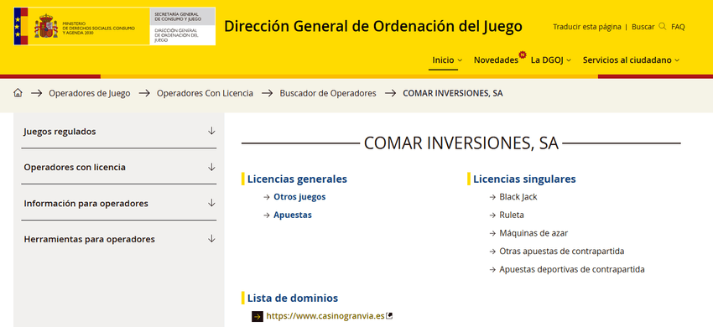Click the Ruleta license entry
This screenshot has height=327, width=713.
(x=512, y=215)
